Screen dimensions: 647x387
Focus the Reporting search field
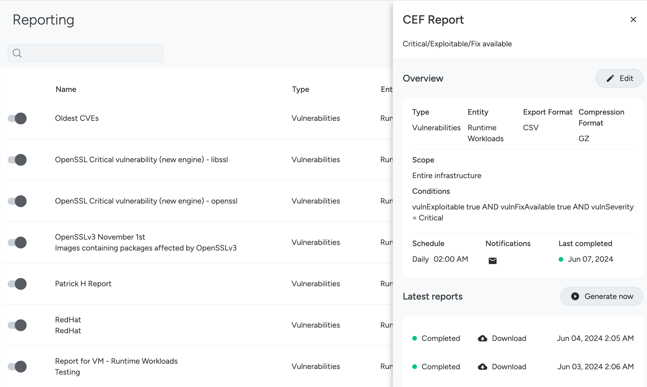(86, 53)
